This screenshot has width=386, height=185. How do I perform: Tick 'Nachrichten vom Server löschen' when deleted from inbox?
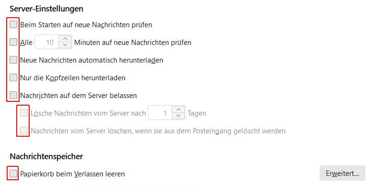click(24, 131)
